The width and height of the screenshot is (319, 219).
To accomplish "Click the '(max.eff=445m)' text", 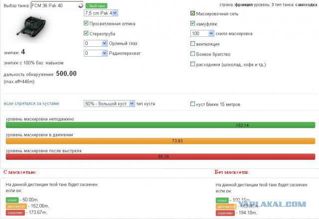I will [19, 82].
